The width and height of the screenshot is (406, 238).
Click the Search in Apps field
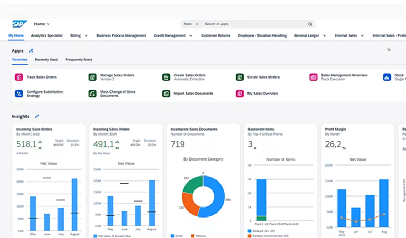coord(254,24)
